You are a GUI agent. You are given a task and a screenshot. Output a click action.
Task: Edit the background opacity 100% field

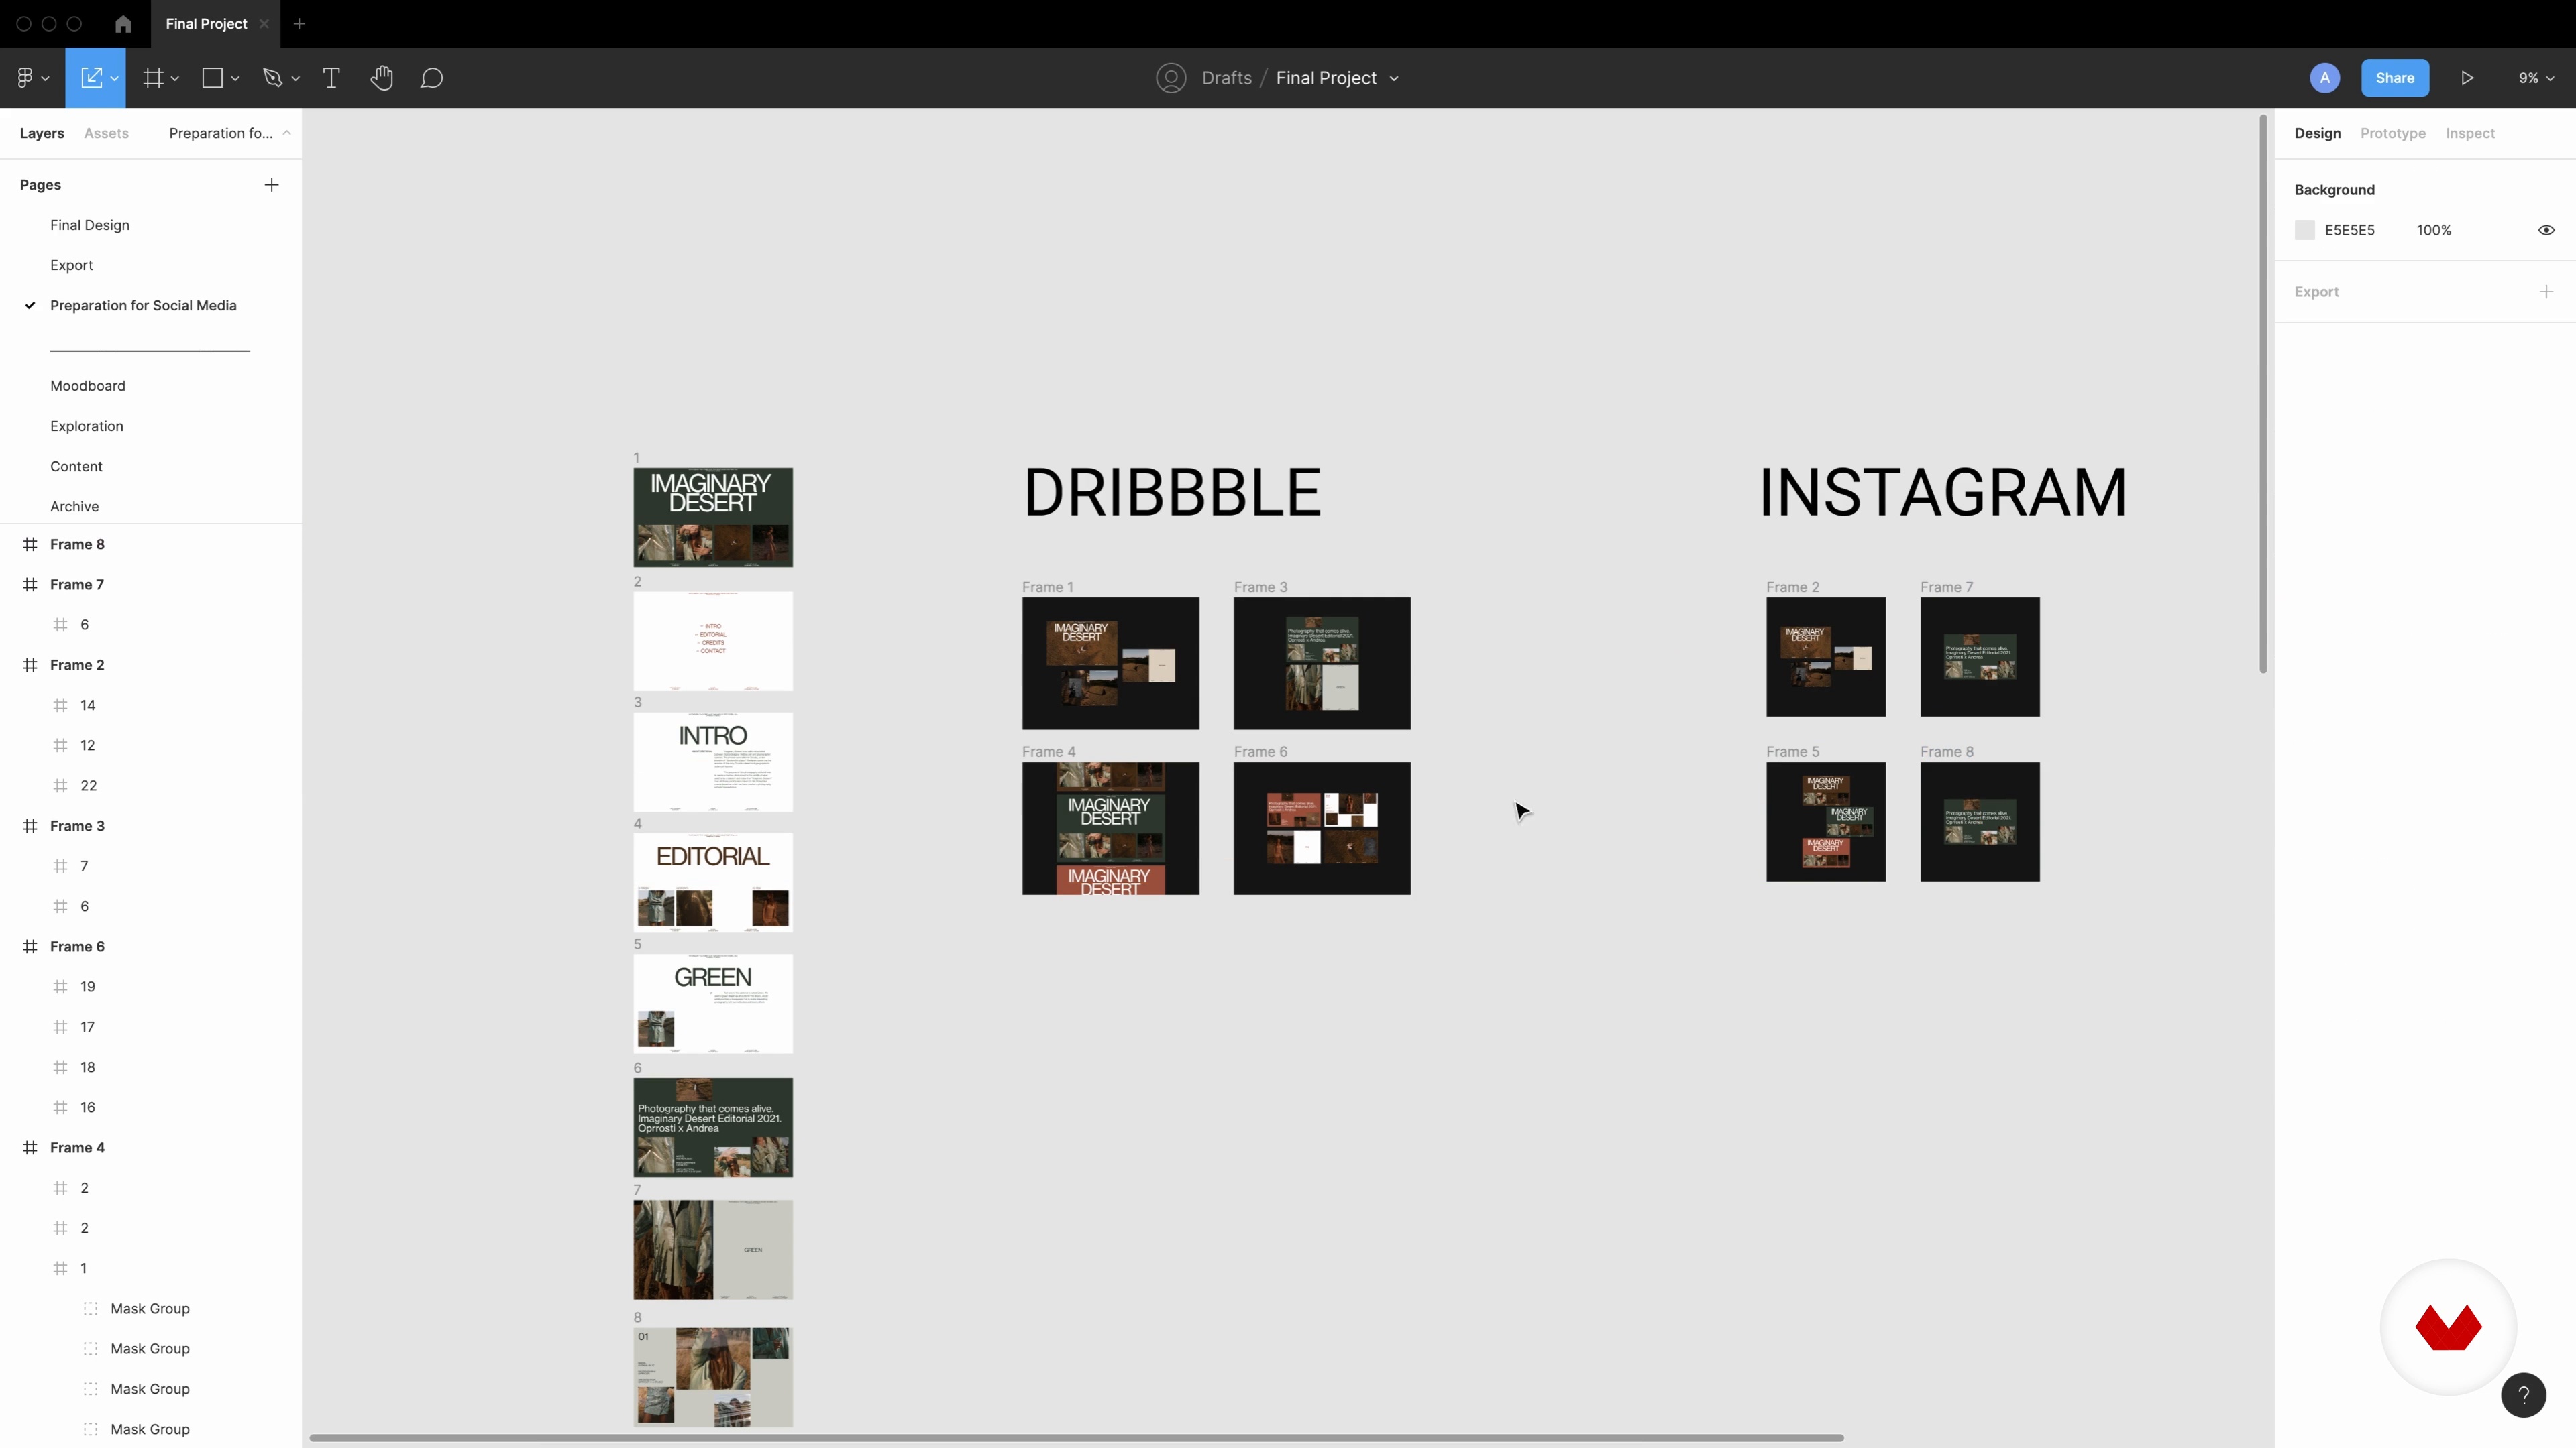(2434, 230)
